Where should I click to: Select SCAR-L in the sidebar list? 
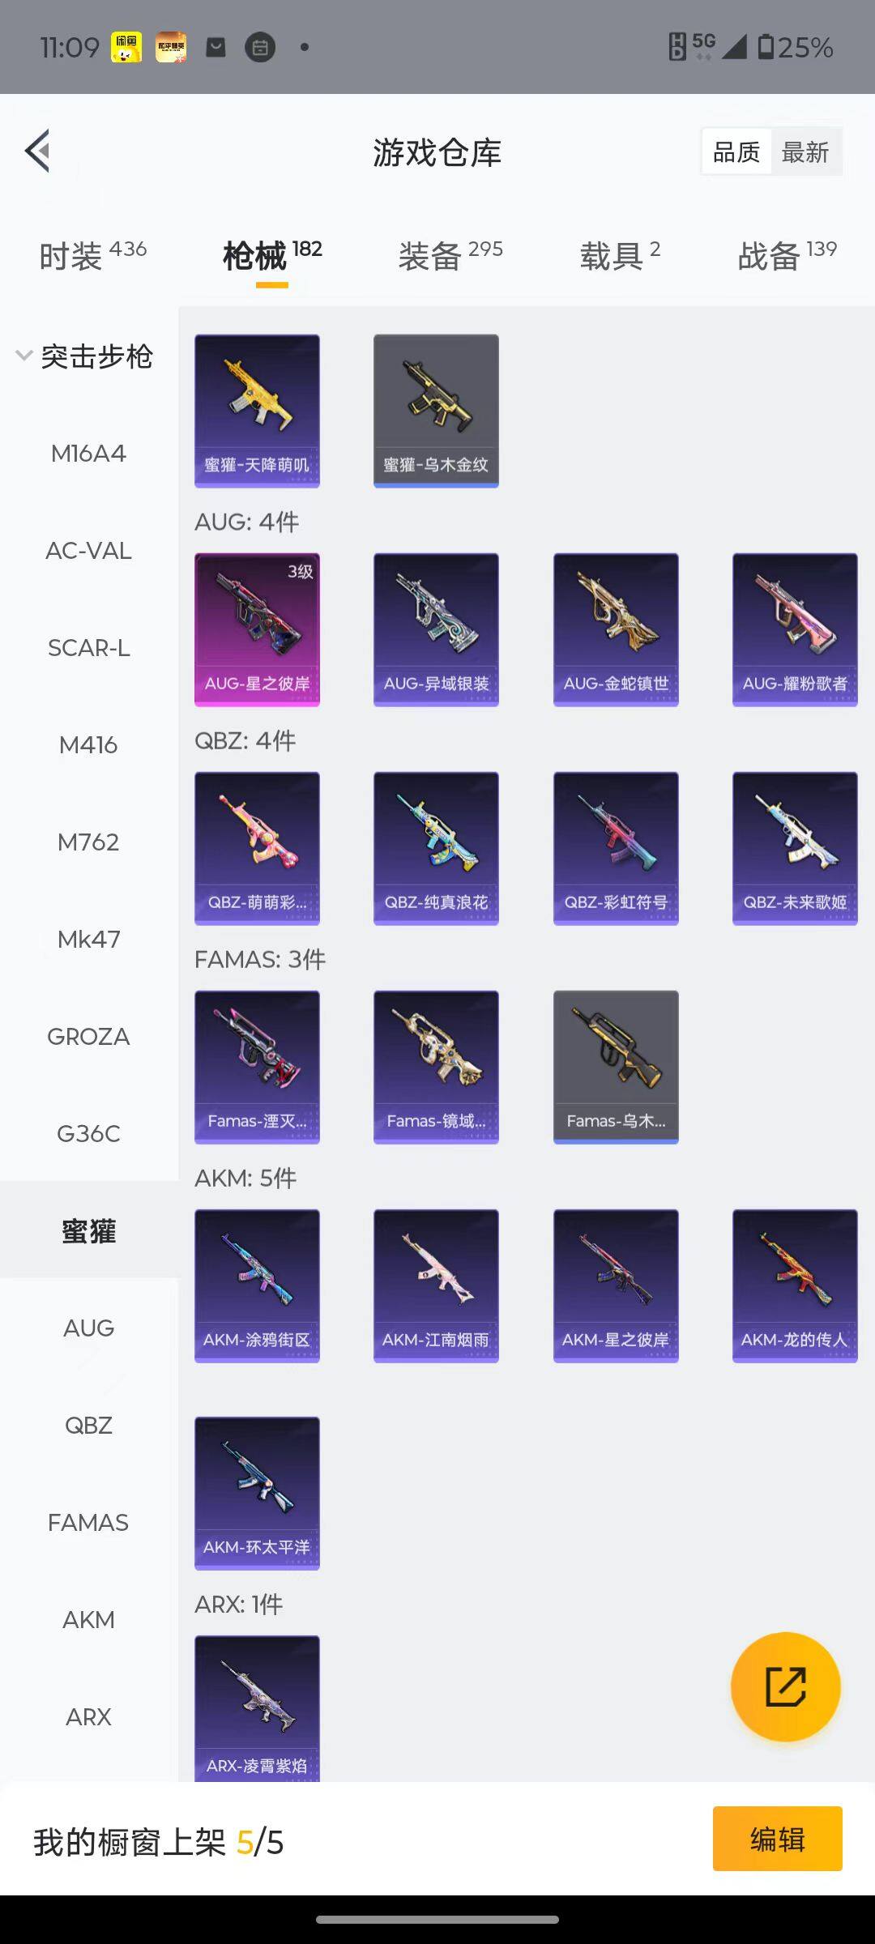coord(88,647)
